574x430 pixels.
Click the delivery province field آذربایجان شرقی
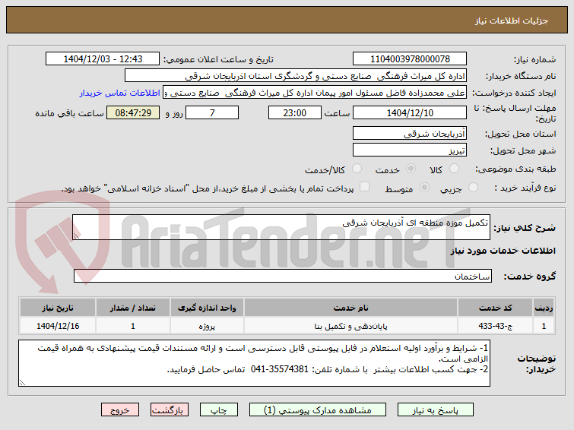click(x=410, y=133)
